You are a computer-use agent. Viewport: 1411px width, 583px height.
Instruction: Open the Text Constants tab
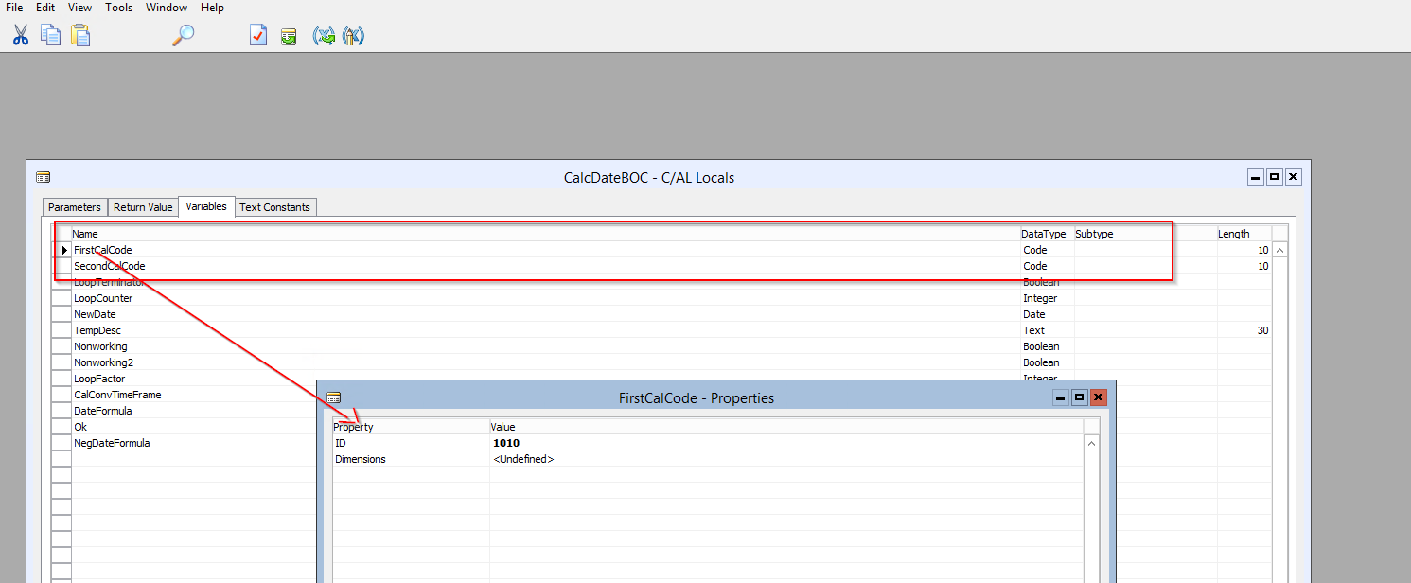pos(275,206)
